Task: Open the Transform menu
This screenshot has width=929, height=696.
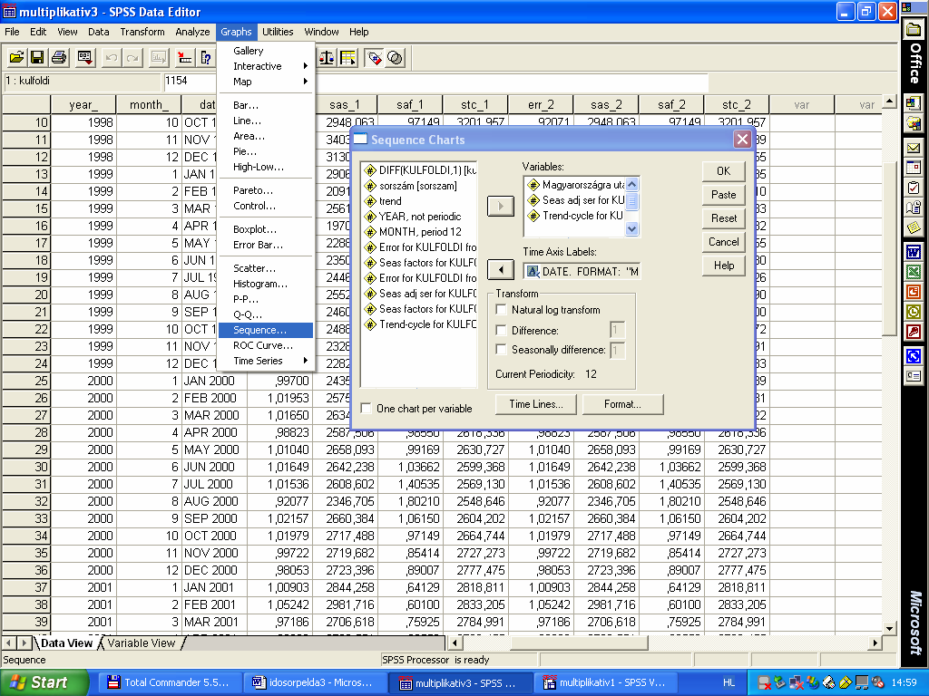Action: (x=142, y=32)
